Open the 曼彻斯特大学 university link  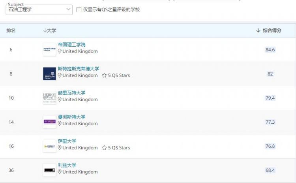point(71,117)
